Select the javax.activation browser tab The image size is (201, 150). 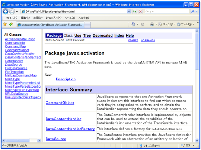[50, 25]
